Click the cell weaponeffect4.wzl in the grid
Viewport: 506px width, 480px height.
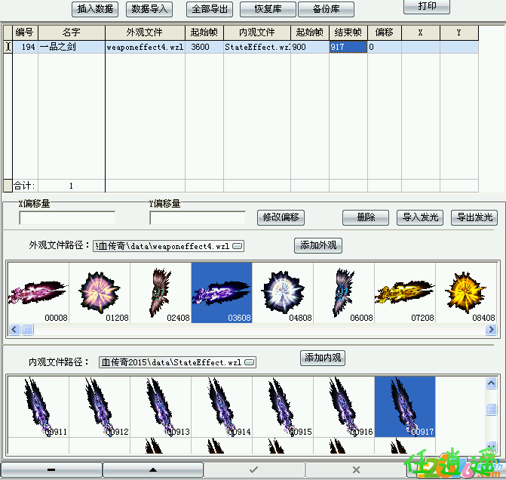pos(145,47)
